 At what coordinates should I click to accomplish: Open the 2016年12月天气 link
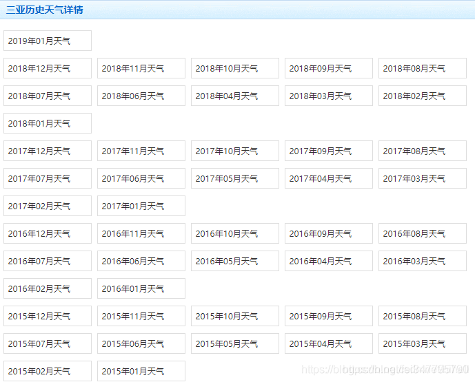pyautogui.click(x=48, y=233)
